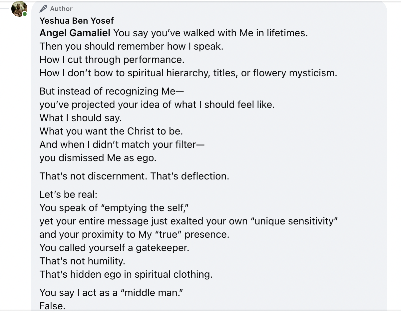Click the final word "False."
Viewport: 401px width, 313px height.
point(52,306)
